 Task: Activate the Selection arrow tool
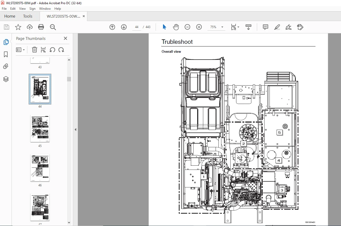coord(164,27)
